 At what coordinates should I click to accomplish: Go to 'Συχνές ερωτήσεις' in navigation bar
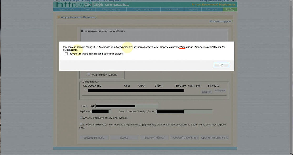tap(143, 9)
